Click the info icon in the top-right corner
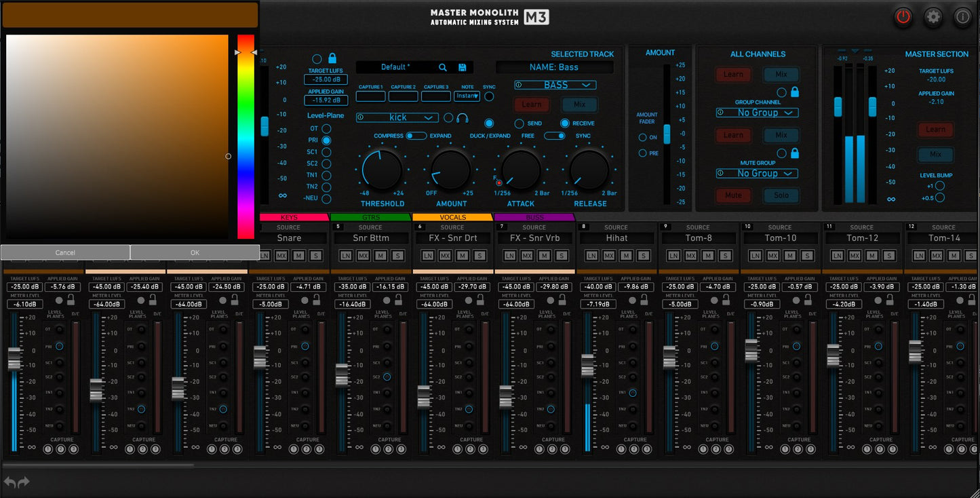This screenshot has width=980, height=498. (x=963, y=17)
